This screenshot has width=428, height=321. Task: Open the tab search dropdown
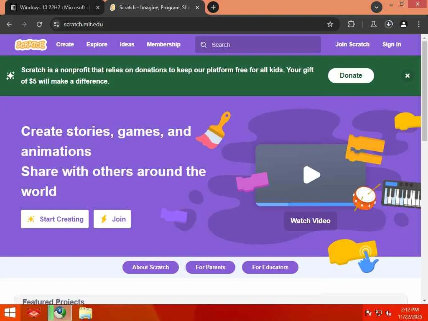[x=377, y=8]
